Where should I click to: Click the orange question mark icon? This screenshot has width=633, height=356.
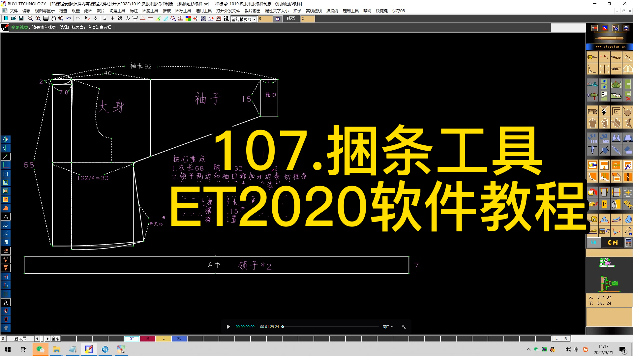(x=6, y=199)
